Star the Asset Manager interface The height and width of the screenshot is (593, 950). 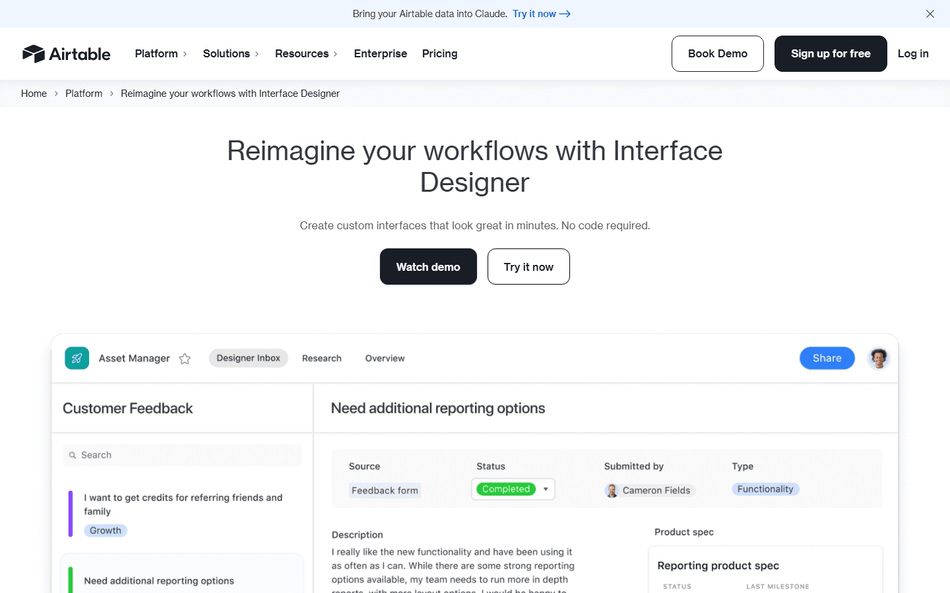(185, 358)
